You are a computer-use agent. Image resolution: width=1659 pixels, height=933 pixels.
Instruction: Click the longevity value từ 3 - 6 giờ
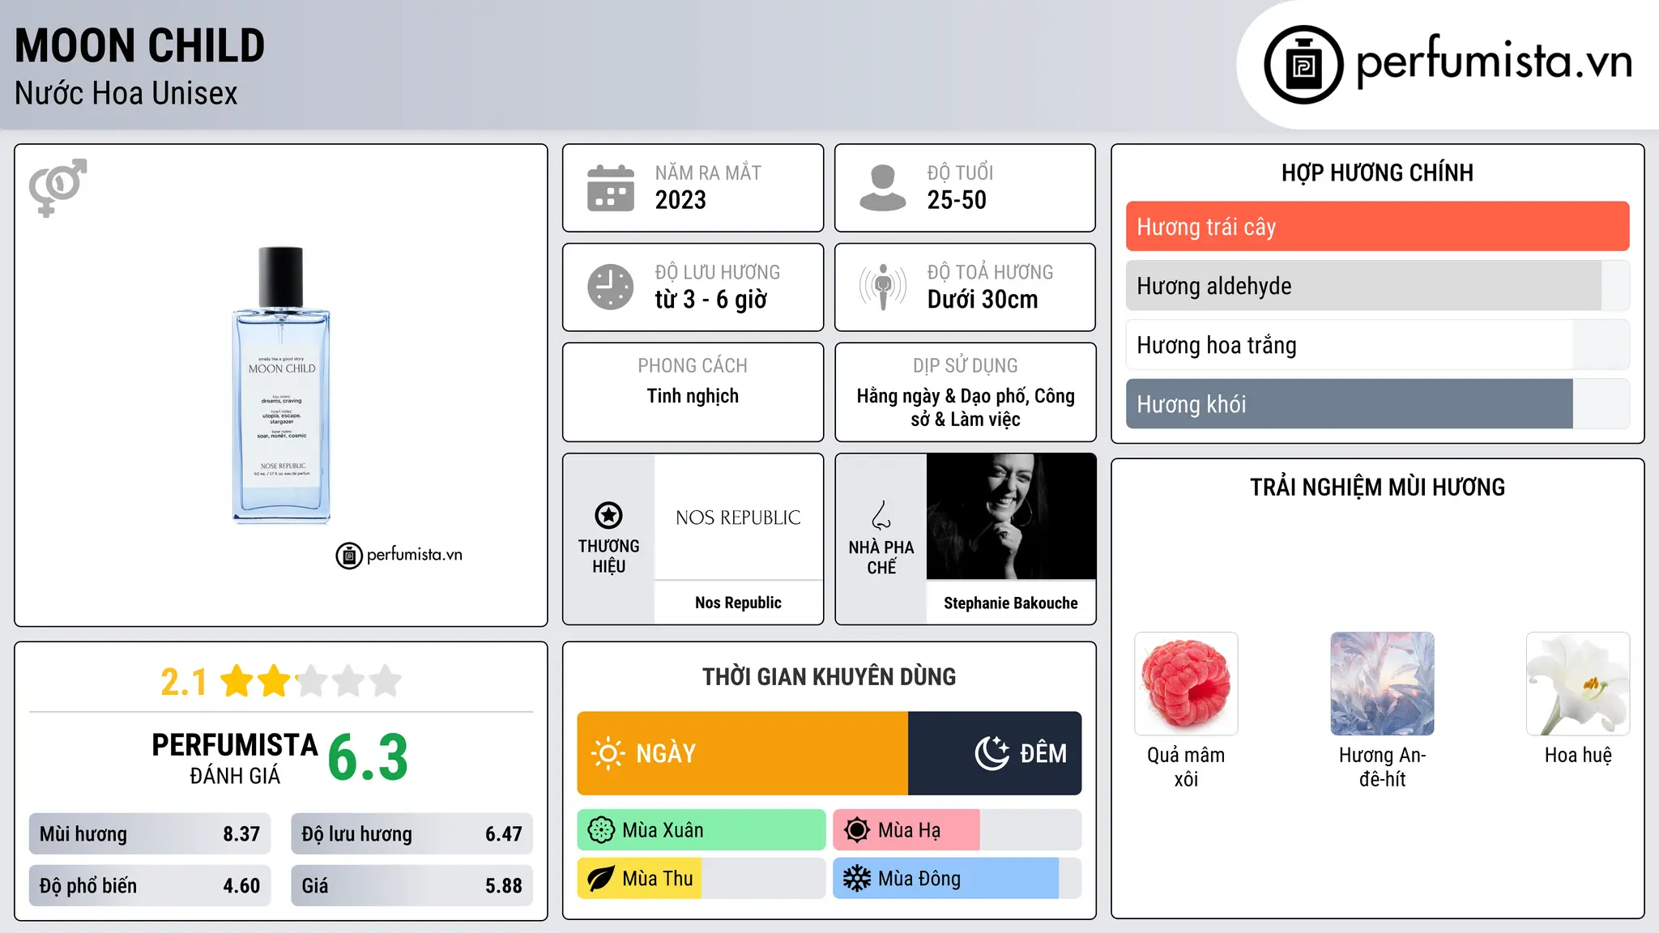pyautogui.click(x=710, y=300)
